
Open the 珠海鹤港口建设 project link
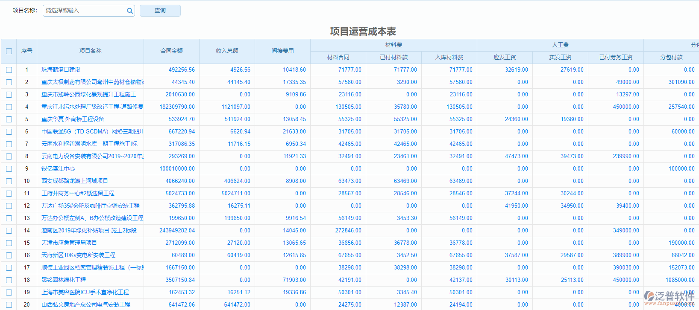[x=61, y=70]
